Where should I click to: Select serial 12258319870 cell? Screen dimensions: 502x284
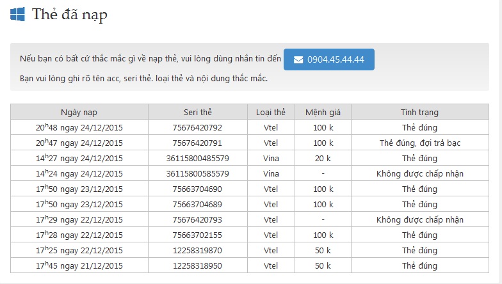click(x=197, y=251)
